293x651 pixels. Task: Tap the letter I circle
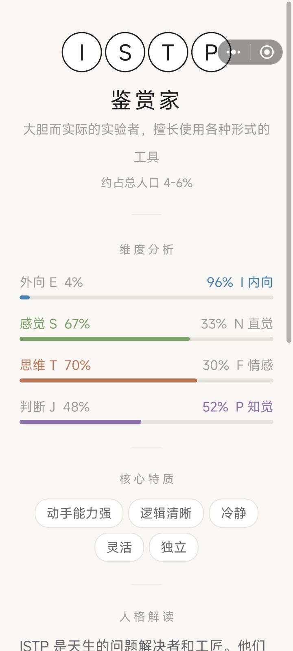pos(82,52)
